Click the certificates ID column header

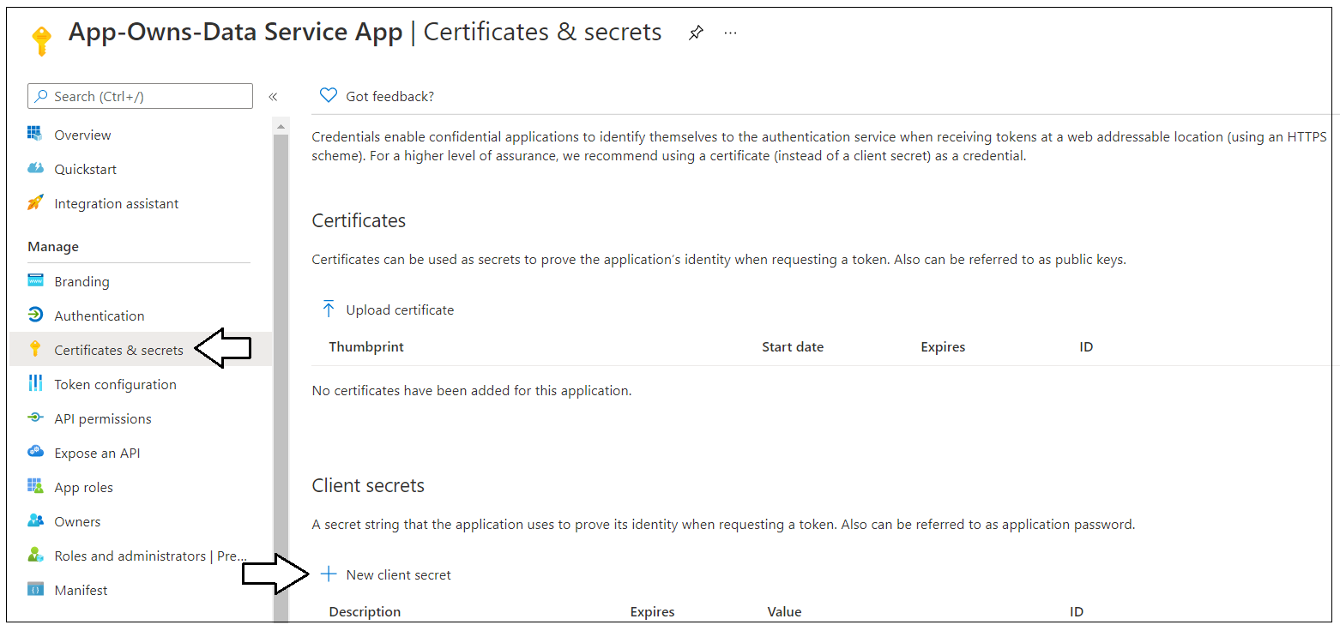1086,347
